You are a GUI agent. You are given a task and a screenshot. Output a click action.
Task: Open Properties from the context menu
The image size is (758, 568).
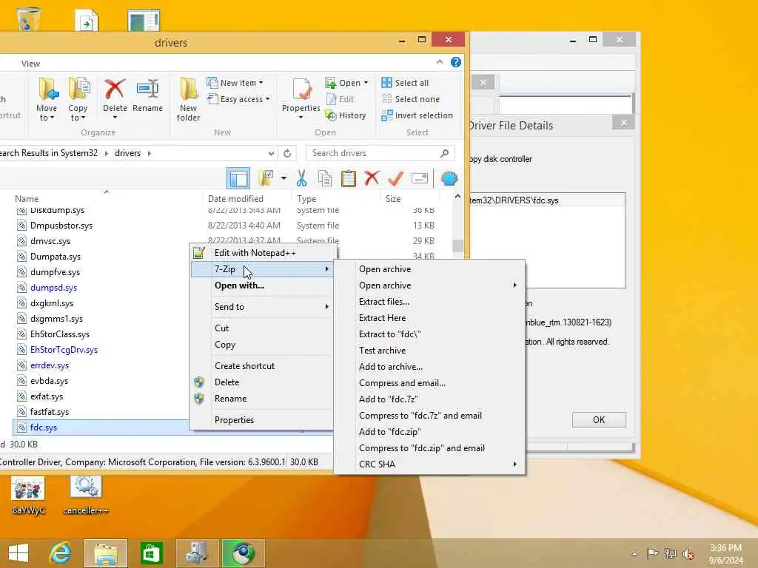[x=263, y=420]
